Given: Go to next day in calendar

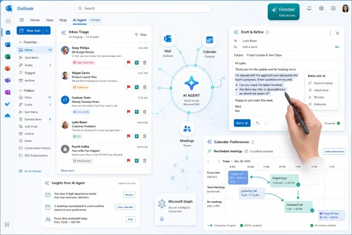Looking at the screenshot, I should coord(218,161).
